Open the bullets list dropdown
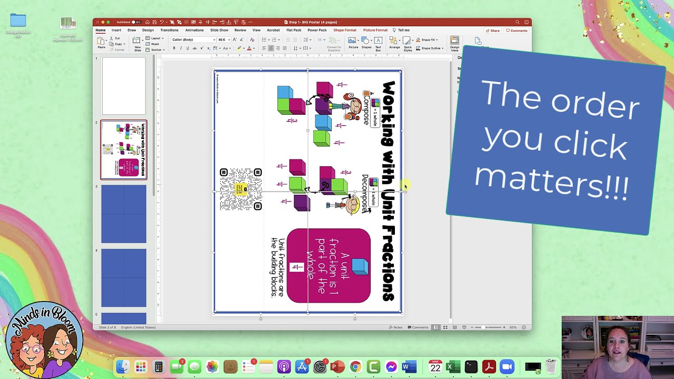Image resolution: width=674 pixels, height=379 pixels. click(269, 40)
